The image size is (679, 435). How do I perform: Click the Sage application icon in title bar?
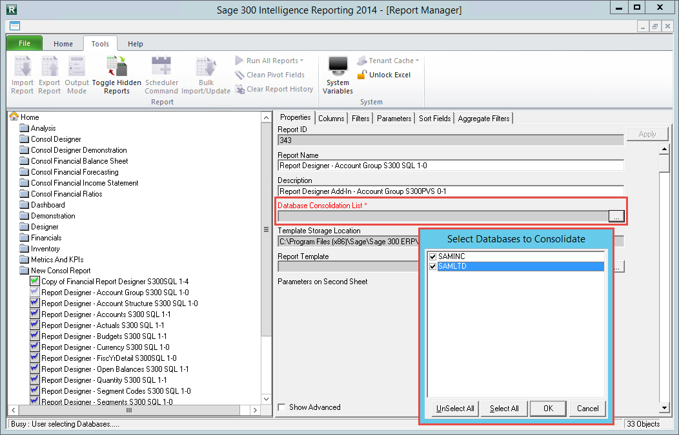[12, 9]
